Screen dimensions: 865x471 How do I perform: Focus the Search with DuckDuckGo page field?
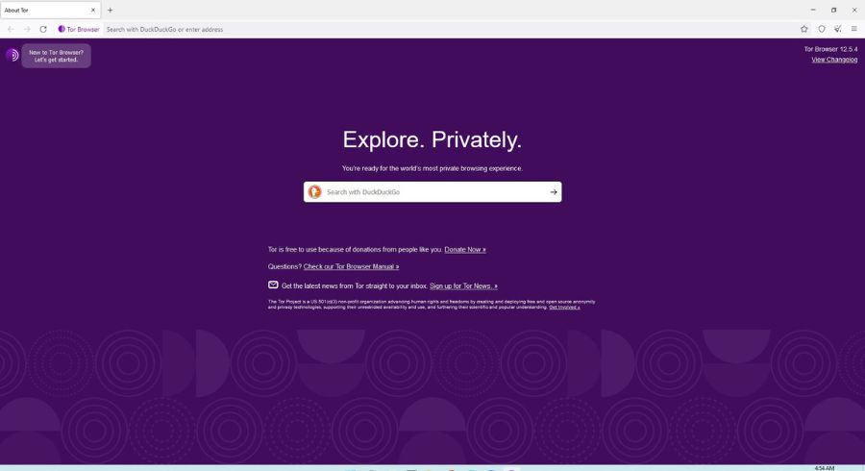[433, 192]
